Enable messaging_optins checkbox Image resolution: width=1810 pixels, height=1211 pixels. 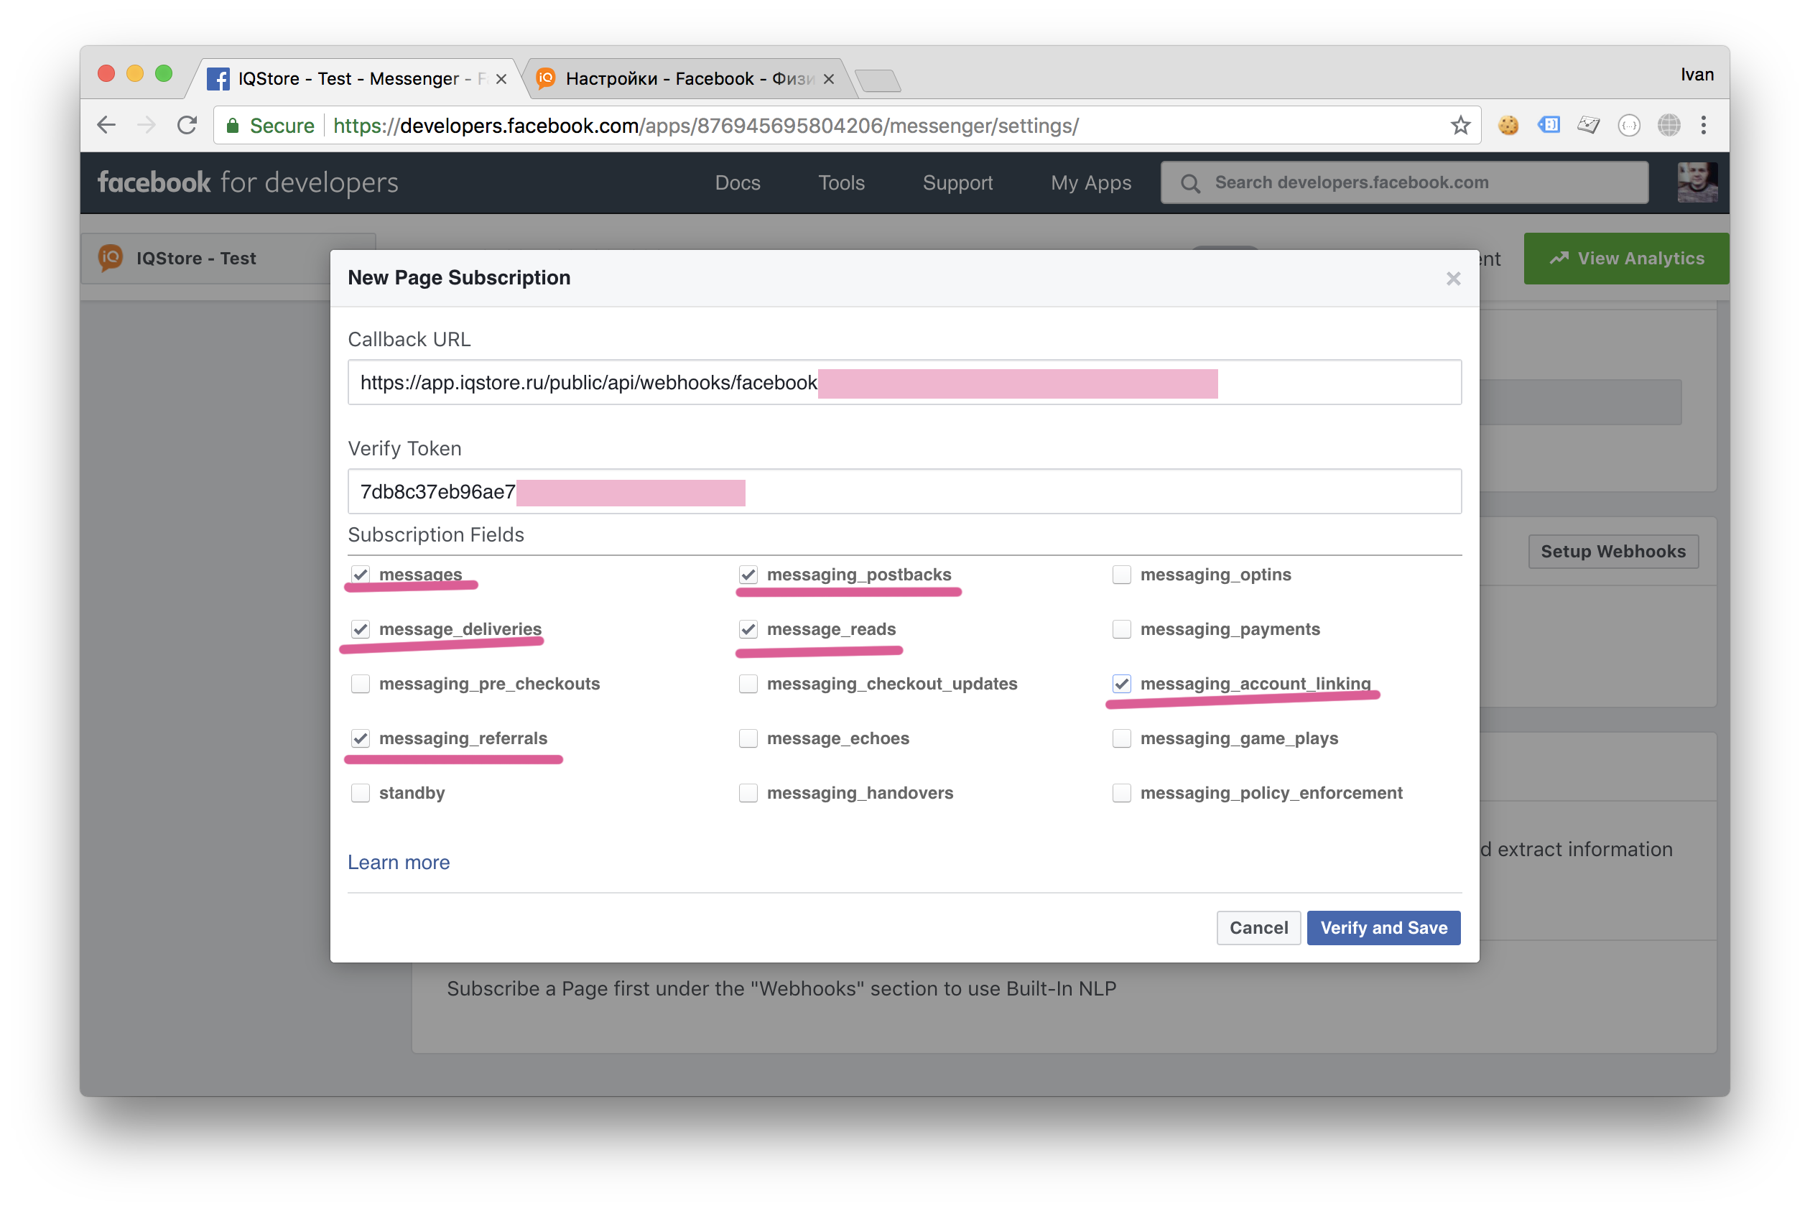coord(1122,575)
